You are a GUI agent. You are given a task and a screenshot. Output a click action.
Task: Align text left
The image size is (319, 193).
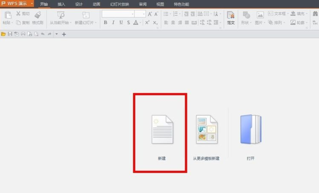(166, 23)
